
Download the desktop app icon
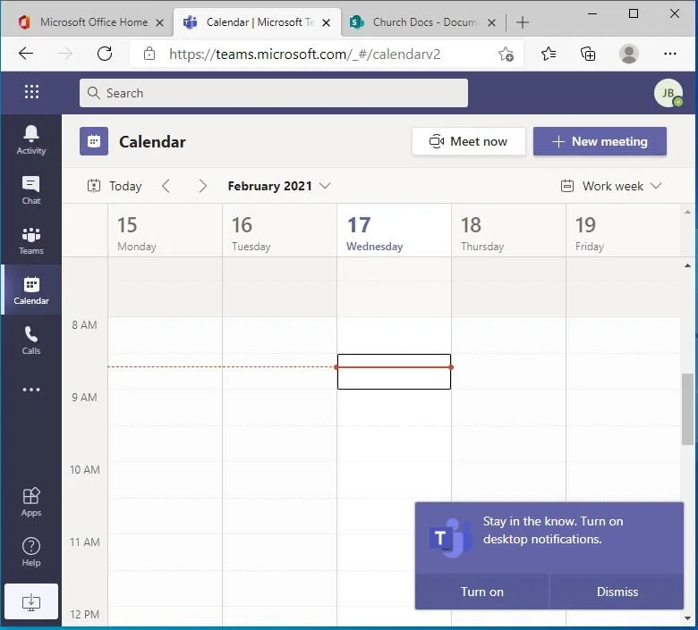point(31,601)
